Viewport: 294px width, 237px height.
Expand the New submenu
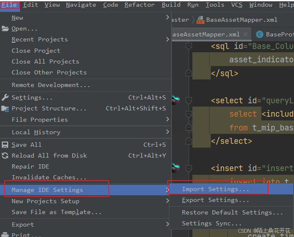[86, 18]
